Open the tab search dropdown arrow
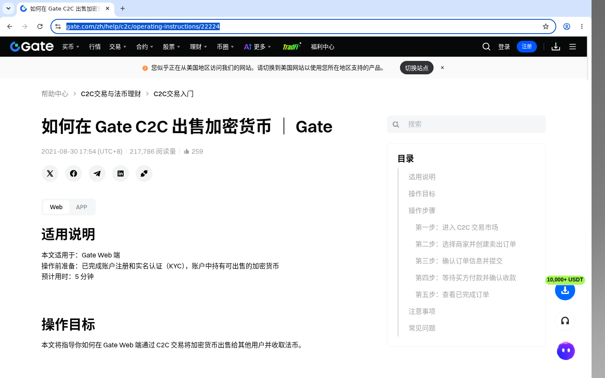This screenshot has height=378, width=605. pyautogui.click(x=8, y=8)
